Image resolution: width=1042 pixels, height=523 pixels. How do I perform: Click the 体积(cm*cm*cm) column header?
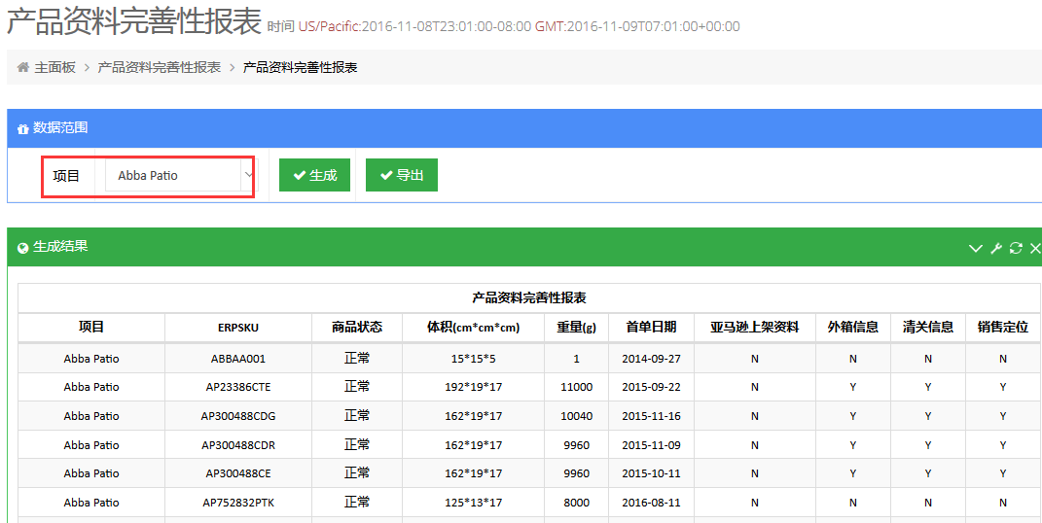coord(473,328)
